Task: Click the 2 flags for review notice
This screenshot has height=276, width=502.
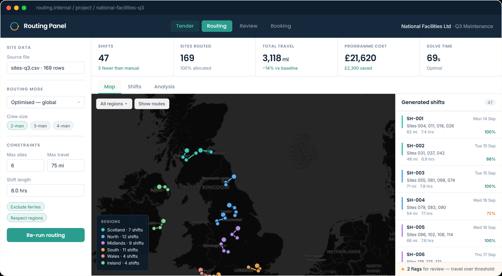Action: pos(449,269)
